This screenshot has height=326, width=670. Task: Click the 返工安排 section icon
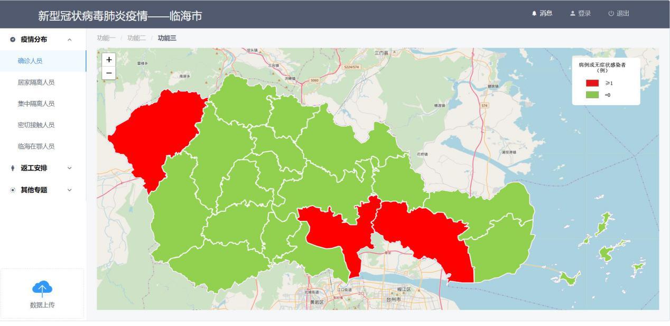(13, 168)
